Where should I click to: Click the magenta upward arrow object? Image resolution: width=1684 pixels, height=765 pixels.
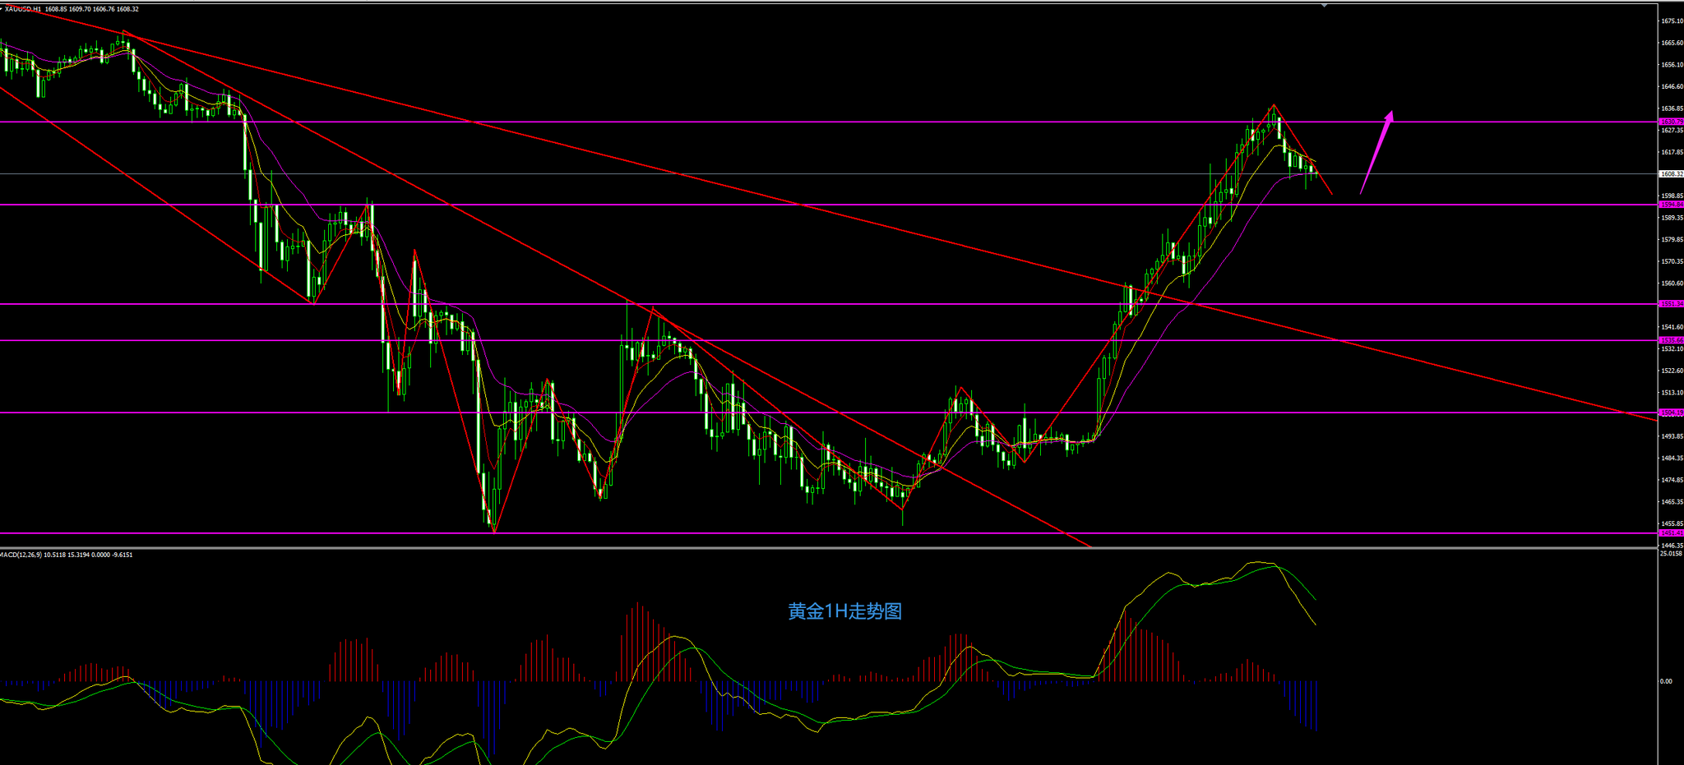1376,152
